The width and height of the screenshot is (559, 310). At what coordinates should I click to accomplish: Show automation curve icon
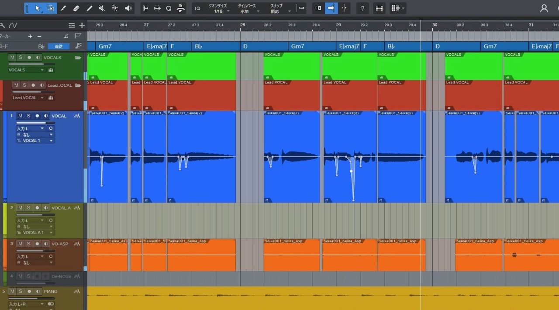click(13, 25)
